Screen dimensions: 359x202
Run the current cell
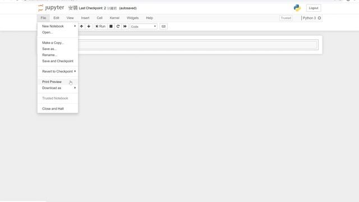click(x=100, y=26)
